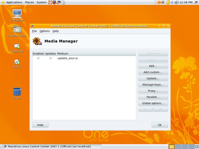The height and width of the screenshot is (149, 199).
Task: Click the Parallel... button
Action: 153,97
